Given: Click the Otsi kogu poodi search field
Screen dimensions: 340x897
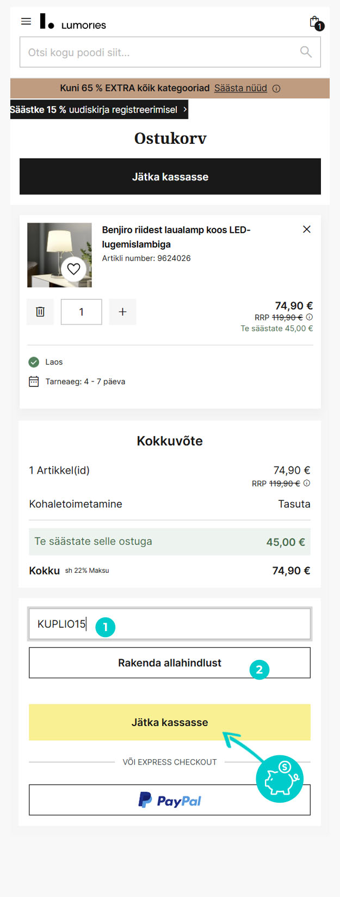Looking at the screenshot, I should 158,52.
